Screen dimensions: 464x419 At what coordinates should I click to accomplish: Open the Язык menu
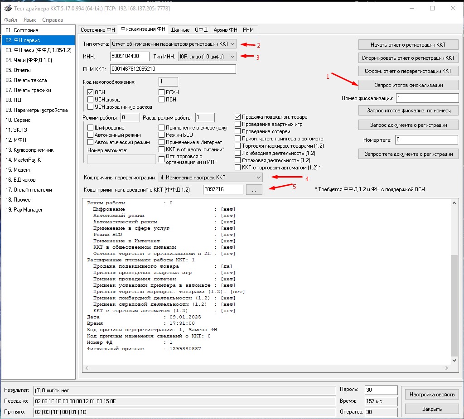click(29, 20)
